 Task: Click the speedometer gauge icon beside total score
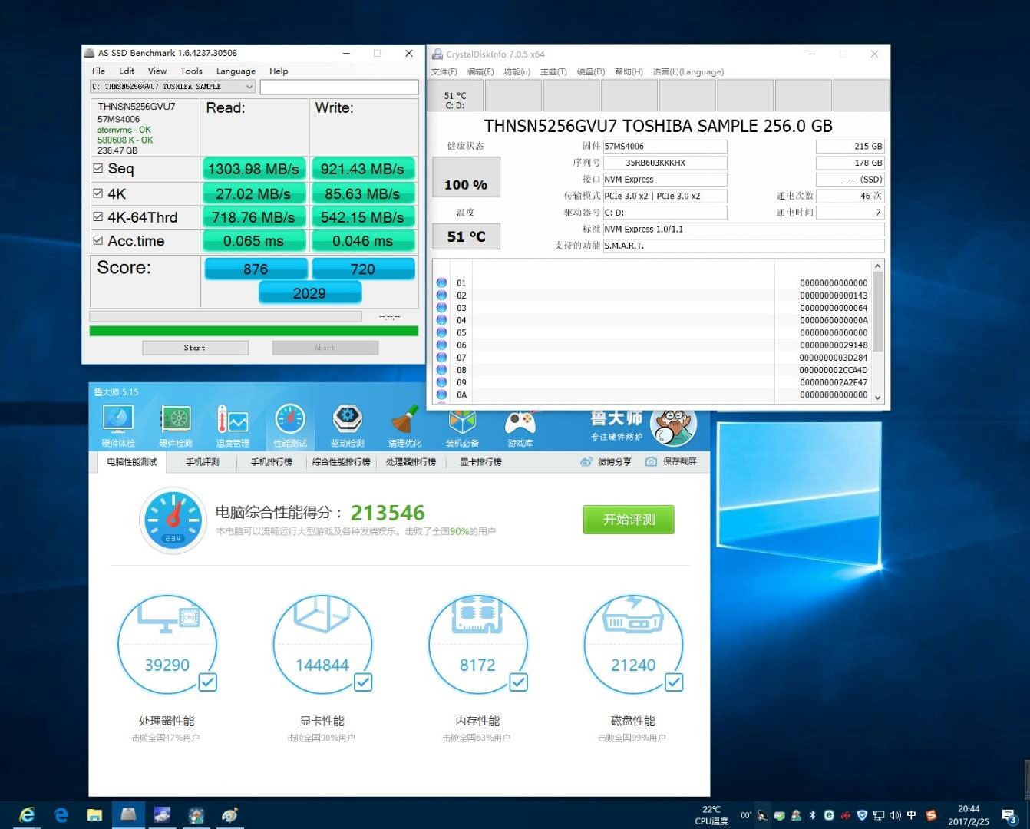click(173, 520)
